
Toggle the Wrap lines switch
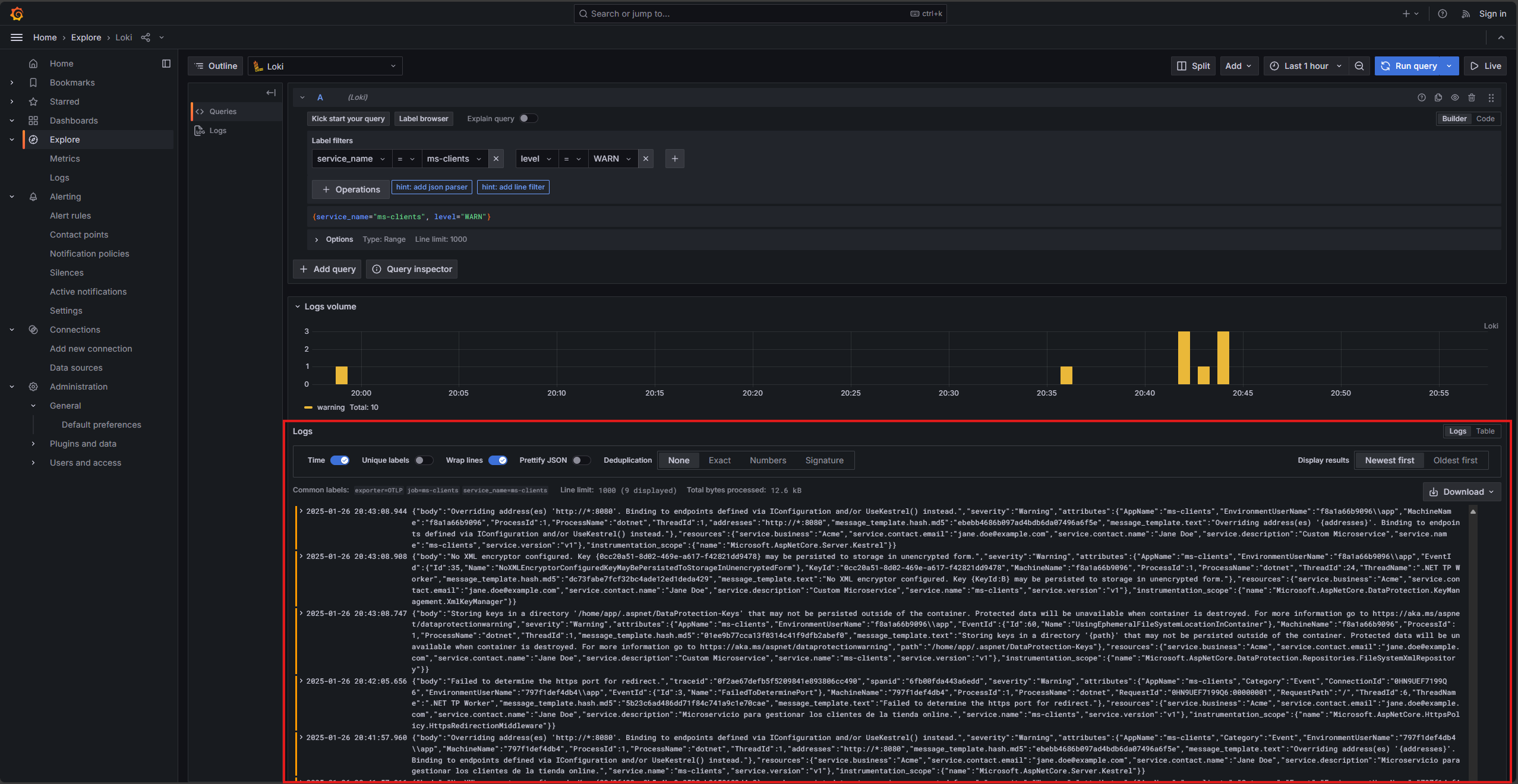(498, 460)
